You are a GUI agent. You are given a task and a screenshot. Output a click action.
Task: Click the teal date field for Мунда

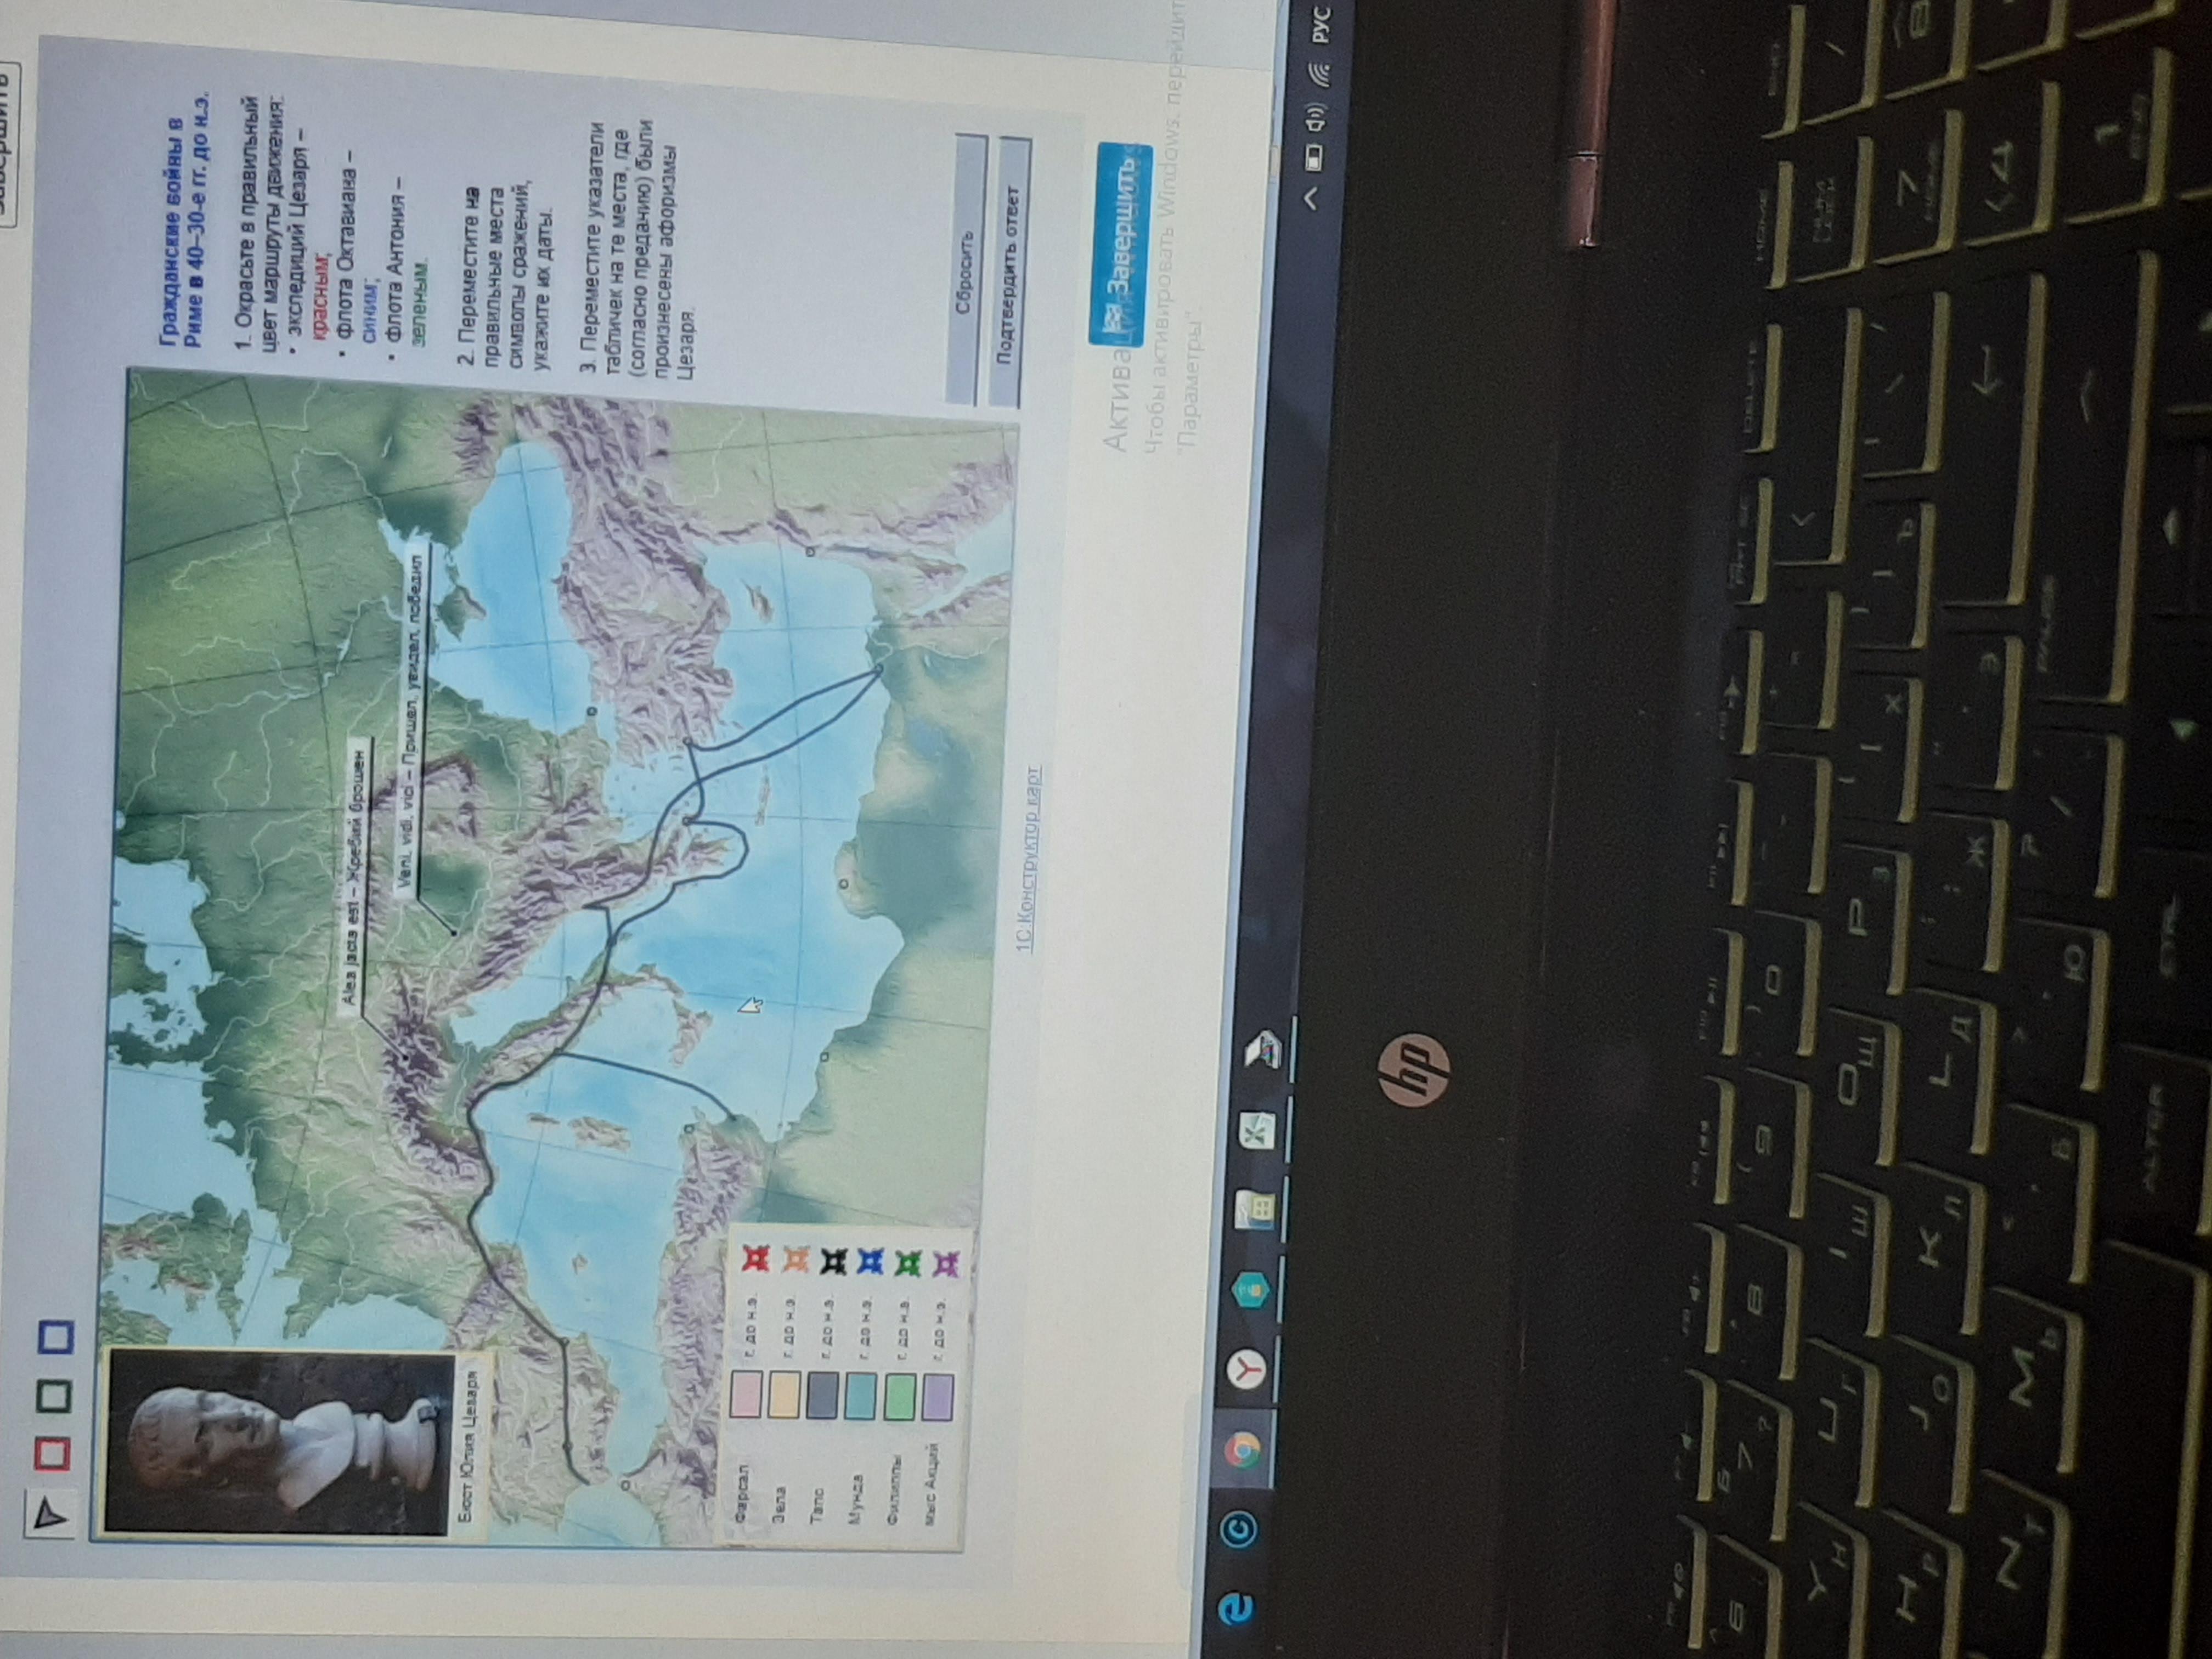(860, 1396)
